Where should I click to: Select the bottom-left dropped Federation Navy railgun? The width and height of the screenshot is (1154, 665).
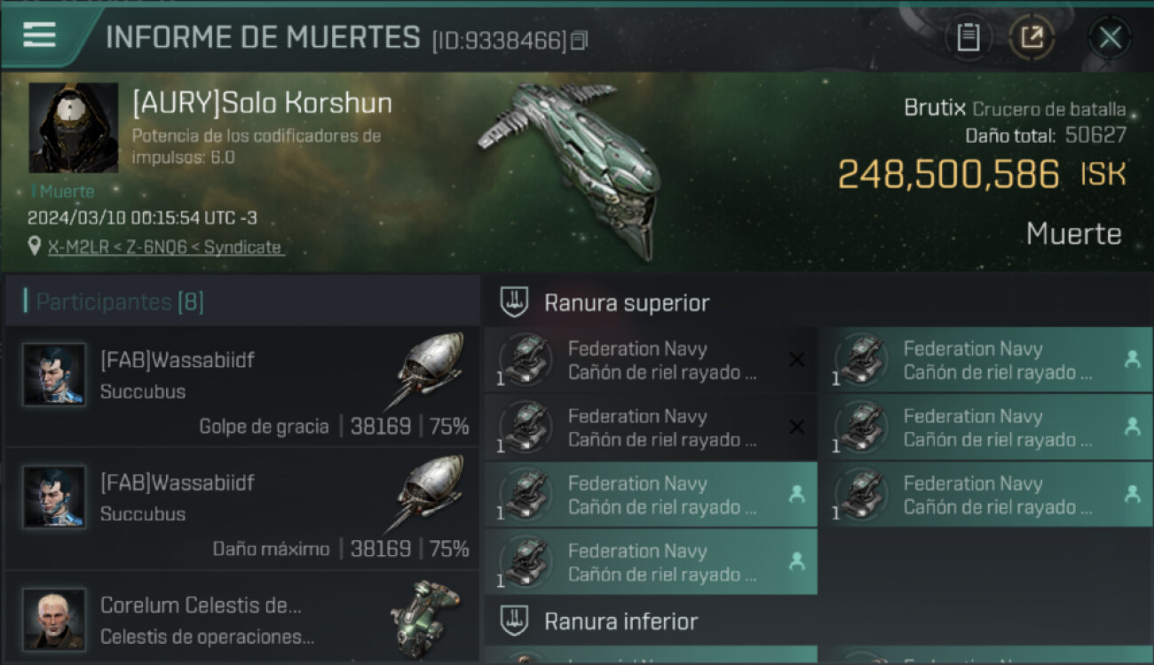pos(651,562)
